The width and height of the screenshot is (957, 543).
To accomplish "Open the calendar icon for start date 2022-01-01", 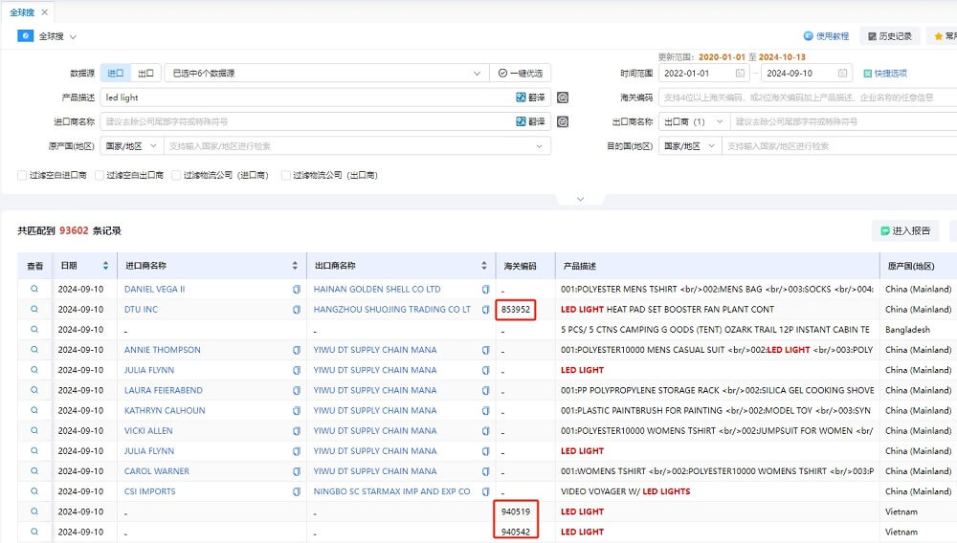I will [x=740, y=74].
